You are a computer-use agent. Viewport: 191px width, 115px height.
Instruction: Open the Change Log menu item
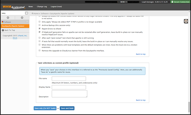coord(42,7)
